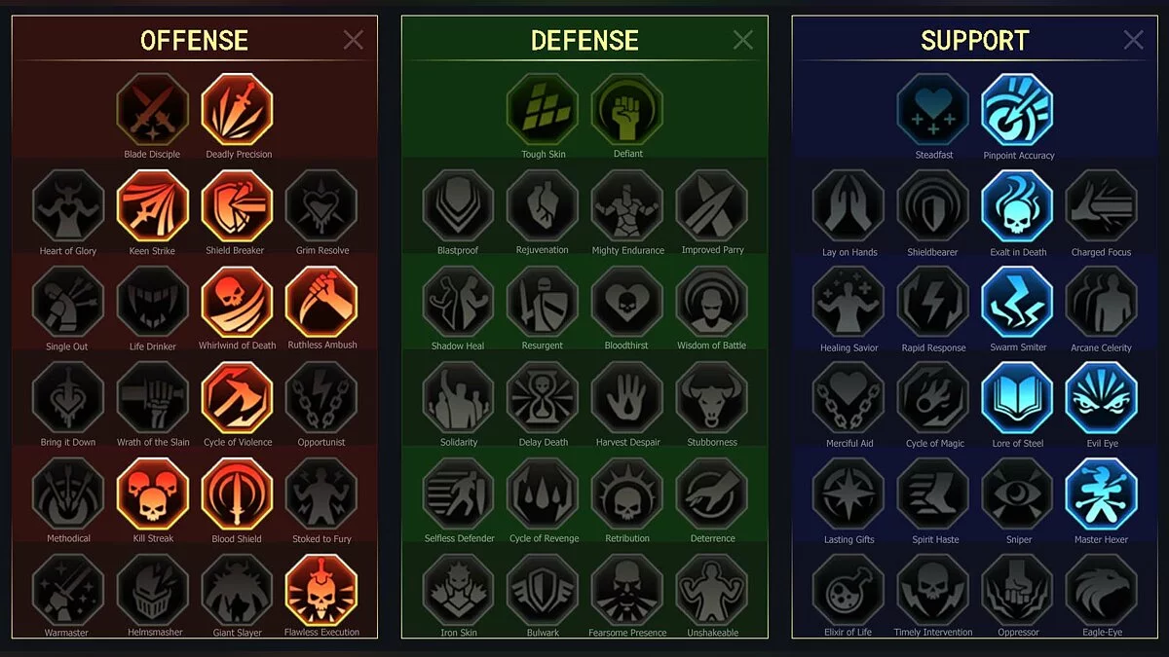Select the Defiant raised fist mastery
Image resolution: width=1169 pixels, height=657 pixels.
[627, 109]
